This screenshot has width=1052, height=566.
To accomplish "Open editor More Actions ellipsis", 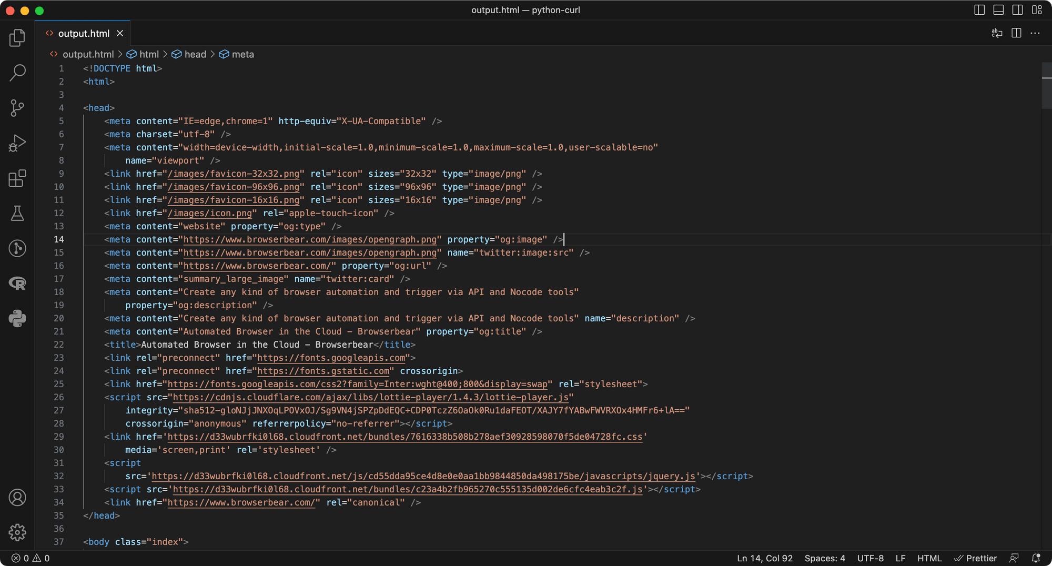I will click(x=1035, y=33).
